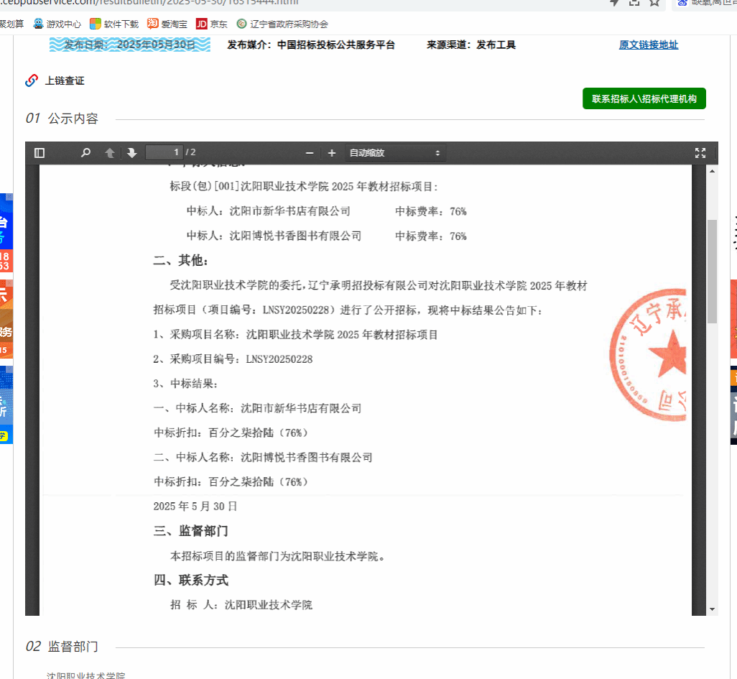Viewport: 737px width, 679px height.
Task: Click the 联系招标人\招标代理机构 green button
Action: click(644, 98)
